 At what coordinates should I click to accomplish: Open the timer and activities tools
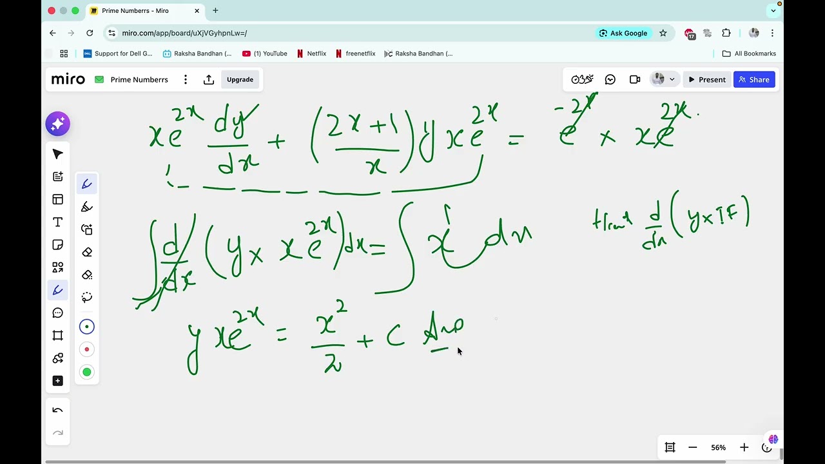tap(582, 79)
